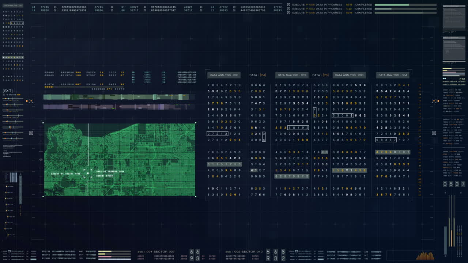Viewport: 468px width, 263px height.
Task: Toggle the checkbox for EXECUTE P-003
Action: click(x=288, y=8)
